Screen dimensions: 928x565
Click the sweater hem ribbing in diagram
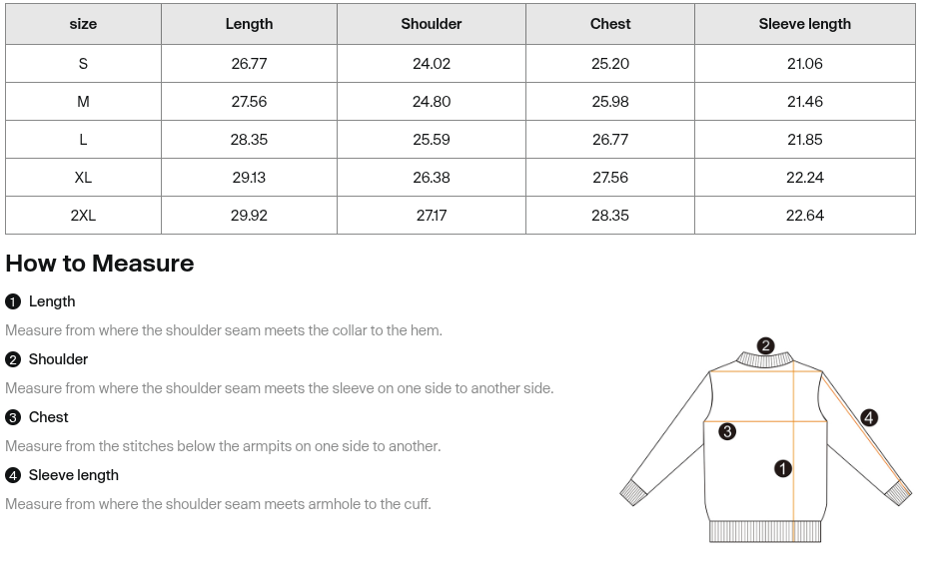(764, 531)
